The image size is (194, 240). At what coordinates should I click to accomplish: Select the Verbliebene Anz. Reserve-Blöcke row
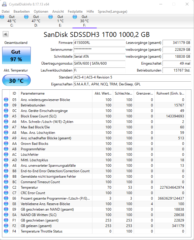pyautogui.click(x=94, y=204)
